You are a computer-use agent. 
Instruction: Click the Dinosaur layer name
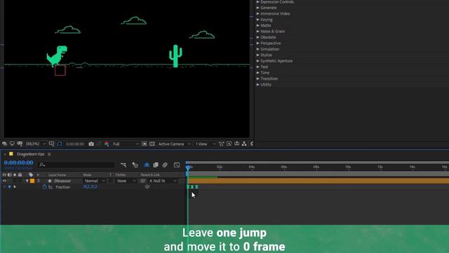pos(62,181)
